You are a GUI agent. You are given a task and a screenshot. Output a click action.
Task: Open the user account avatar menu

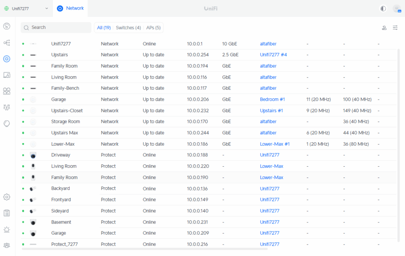tap(396, 8)
